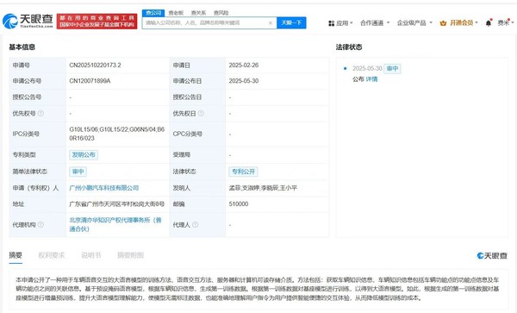Image resolution: width=517 pixels, height=313 pixels.
Task: Click the help icon beside 代理人
Action: pyautogui.click(x=196, y=224)
